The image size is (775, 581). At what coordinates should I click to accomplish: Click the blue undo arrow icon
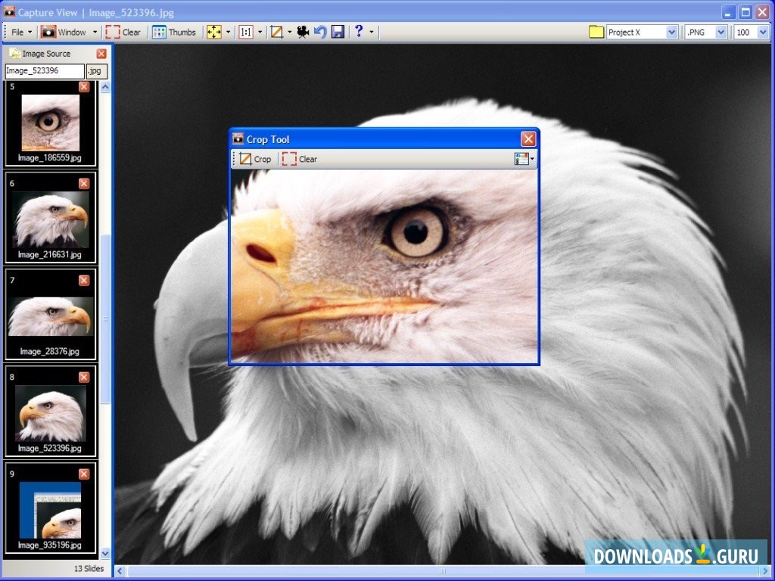click(320, 32)
